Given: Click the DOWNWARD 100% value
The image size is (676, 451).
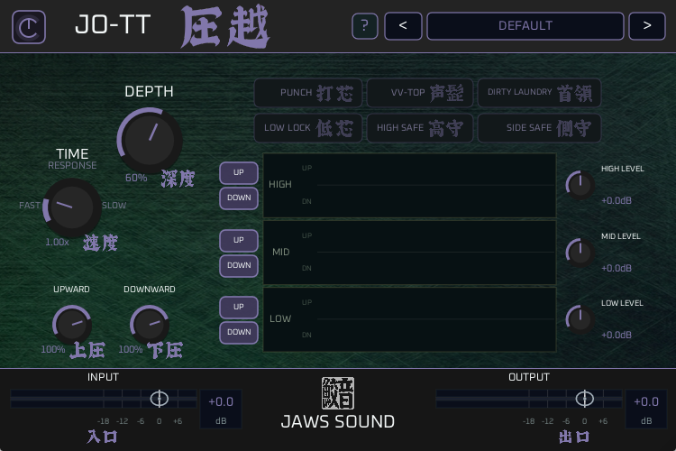Looking at the screenshot, I should click(130, 349).
